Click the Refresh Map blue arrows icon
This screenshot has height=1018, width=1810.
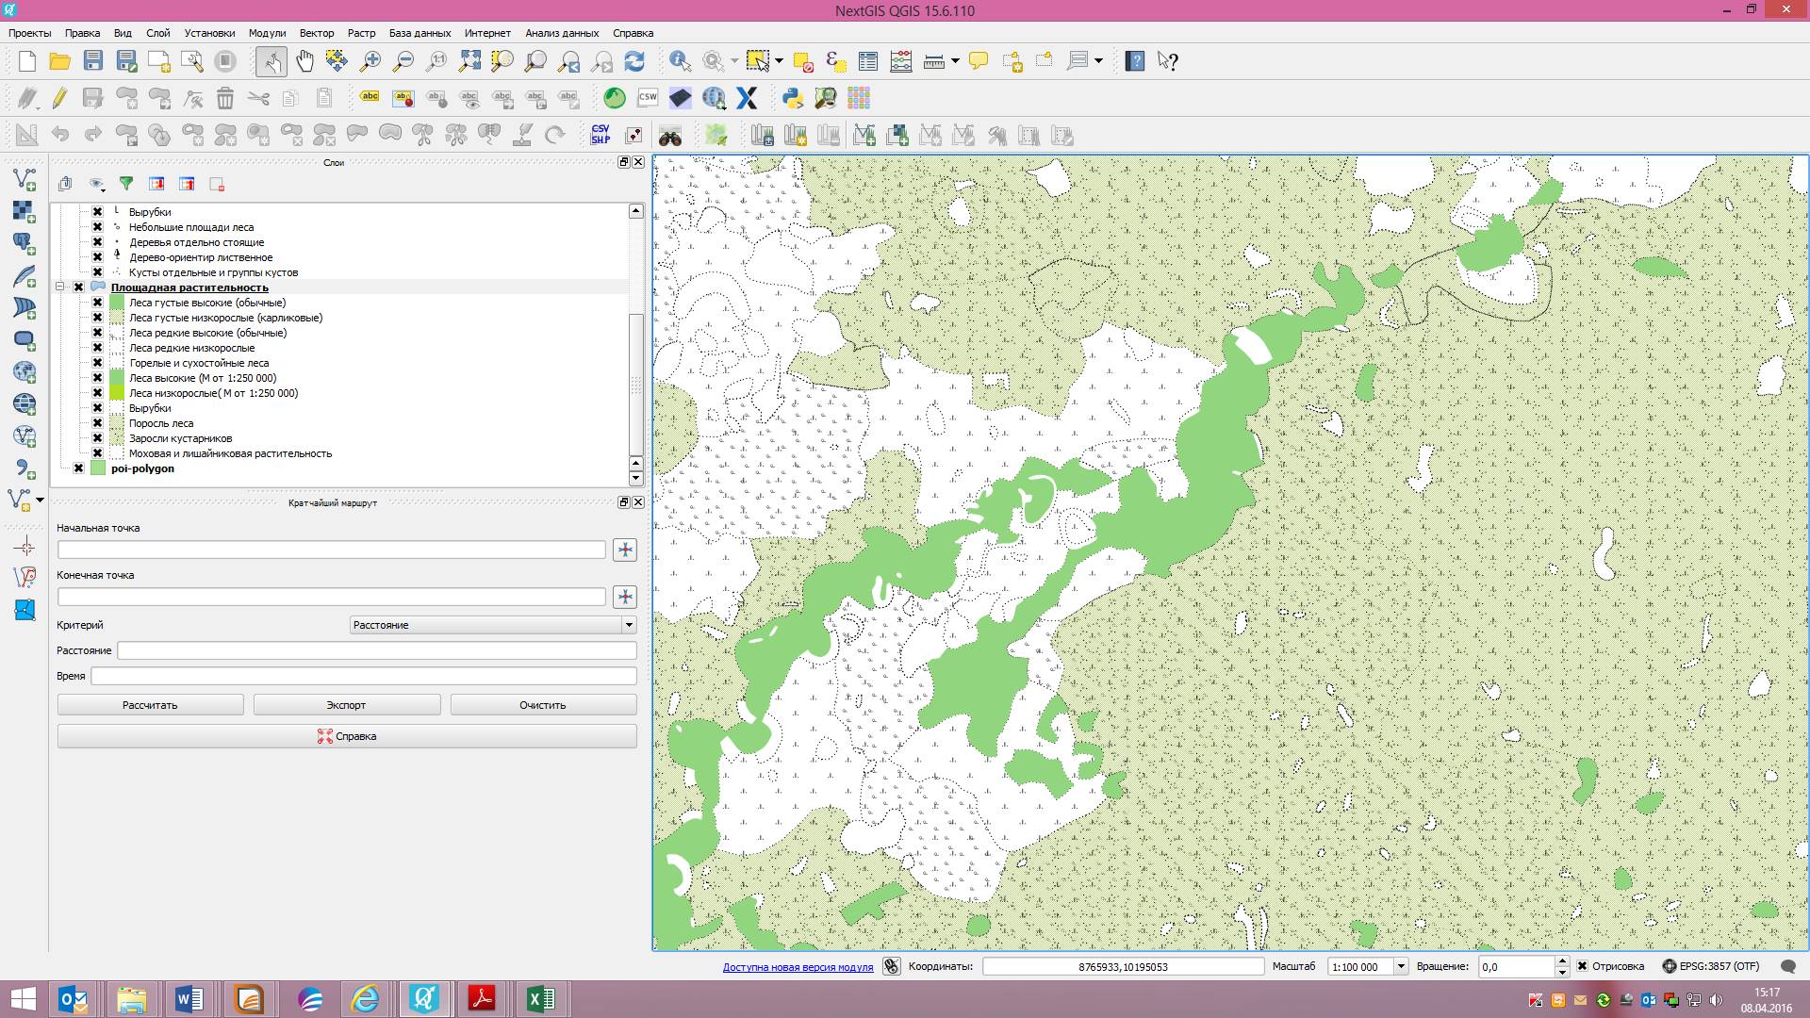pos(636,60)
